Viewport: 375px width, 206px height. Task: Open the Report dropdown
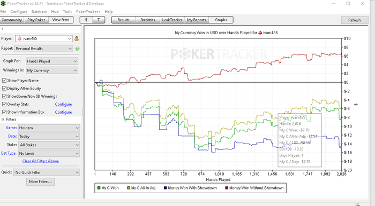click(44, 49)
